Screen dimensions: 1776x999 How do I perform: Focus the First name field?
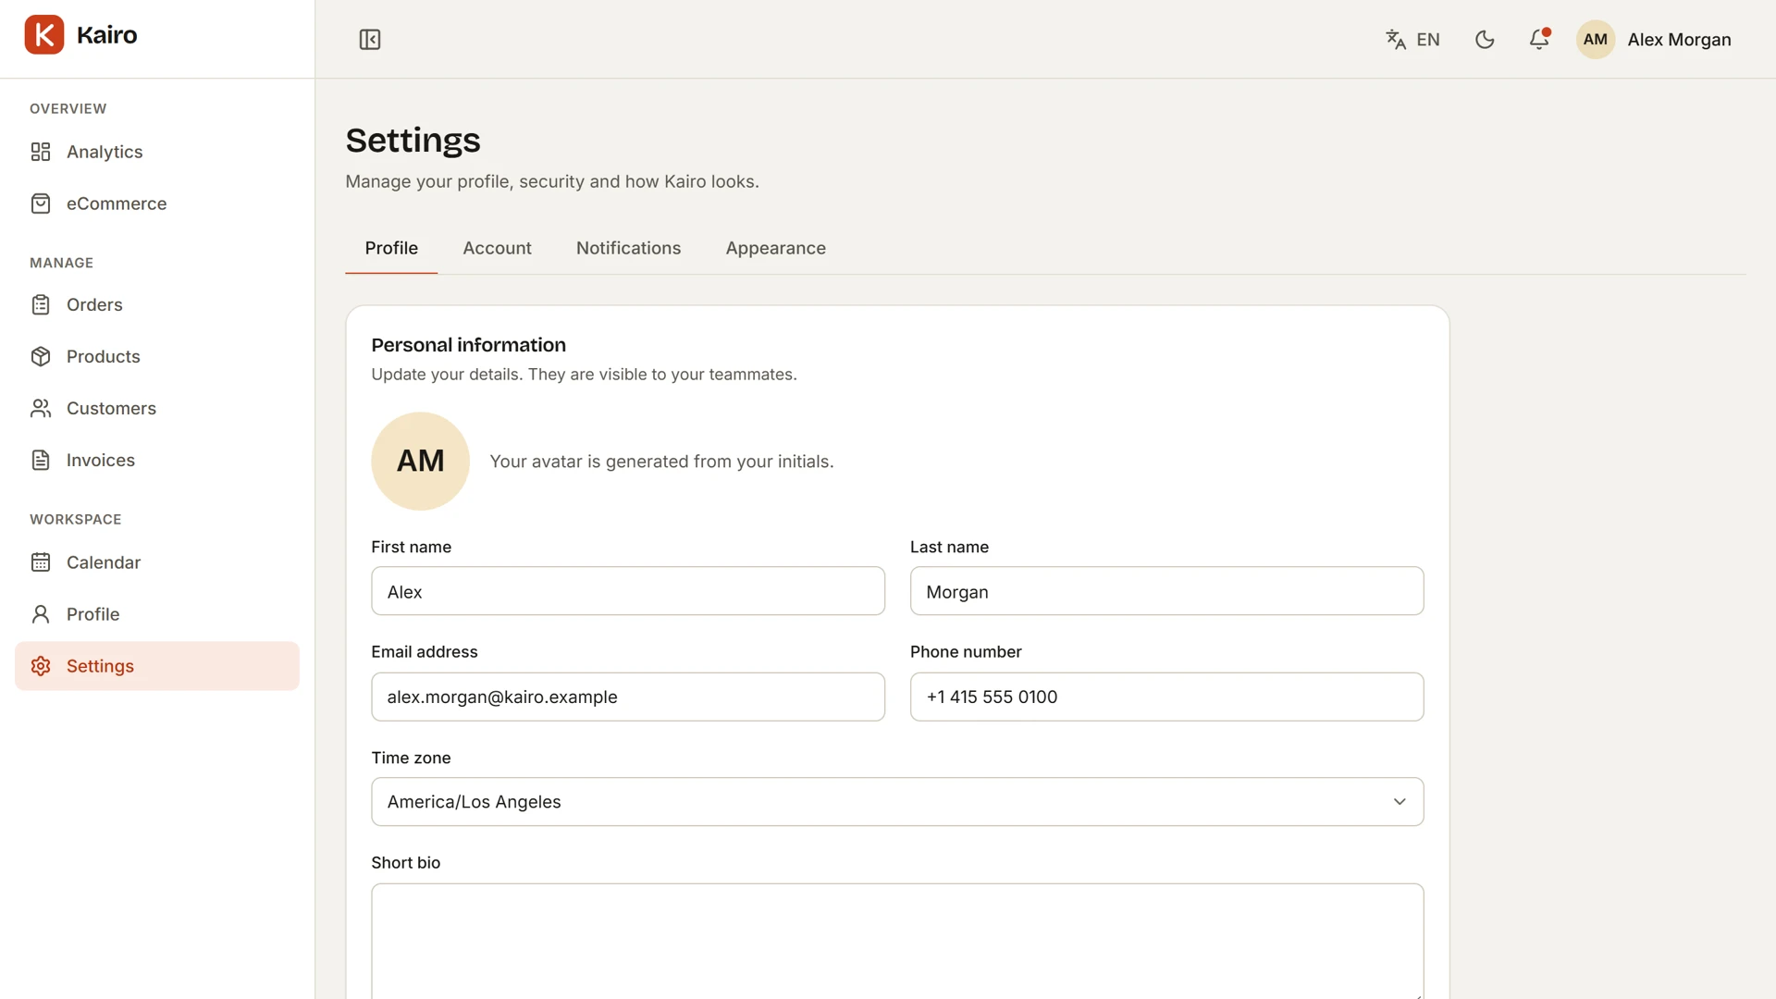pos(628,591)
